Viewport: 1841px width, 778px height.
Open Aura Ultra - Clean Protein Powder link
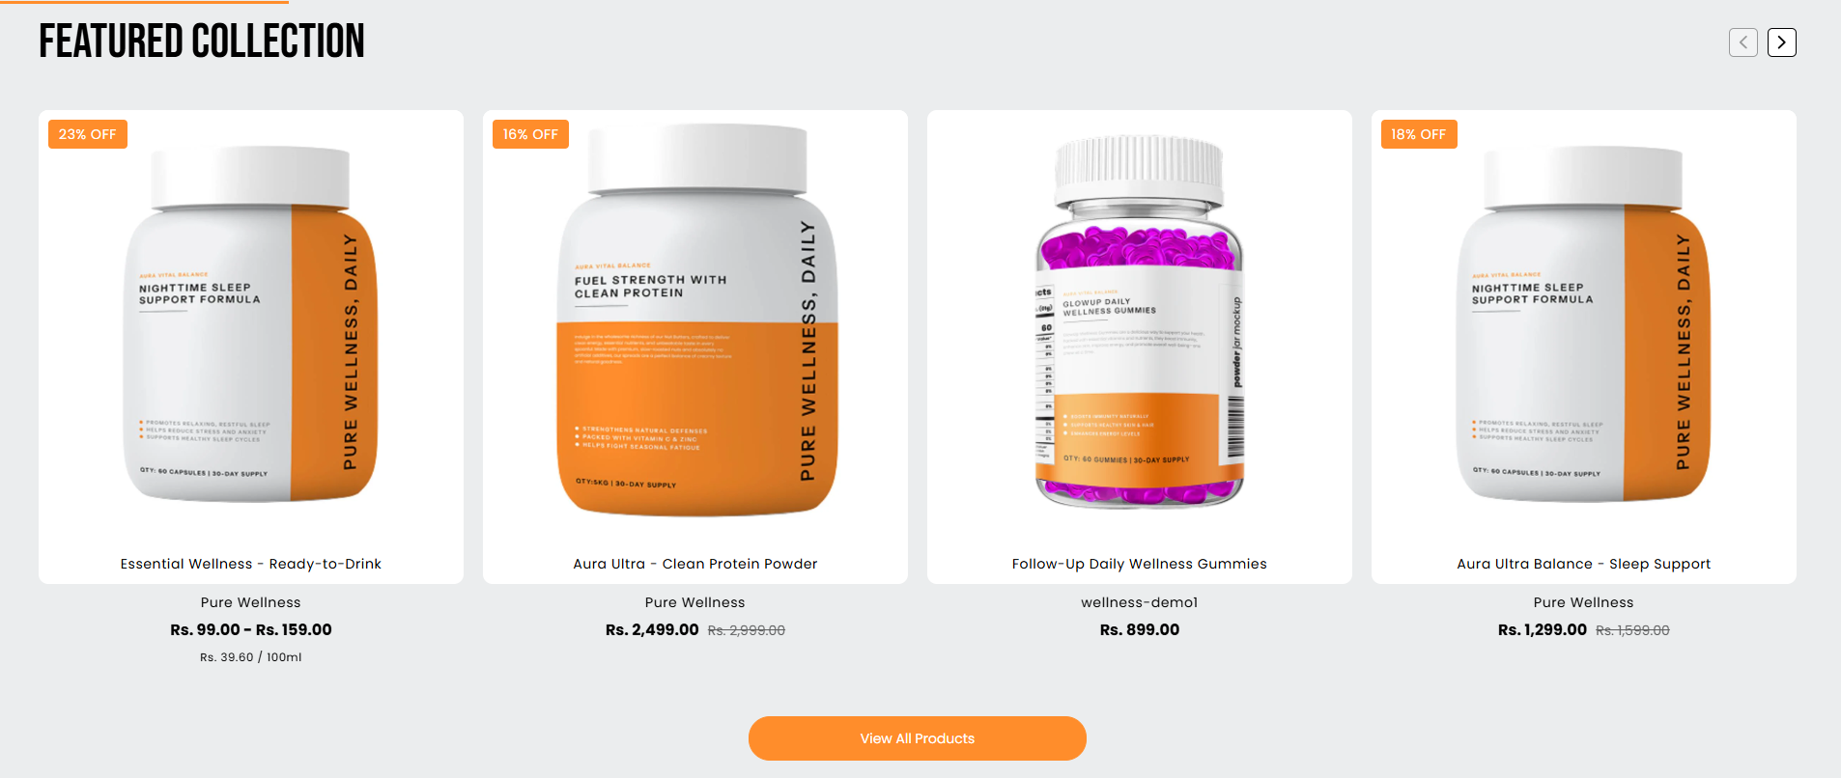click(695, 564)
